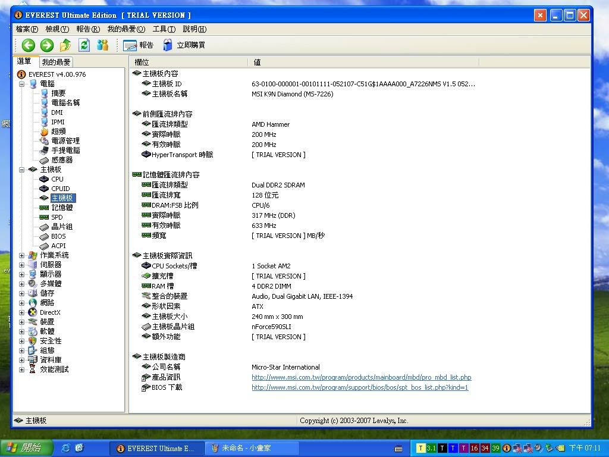Expand the 顯示器 tree node
The height and width of the screenshot is (457, 609).
(x=22, y=274)
